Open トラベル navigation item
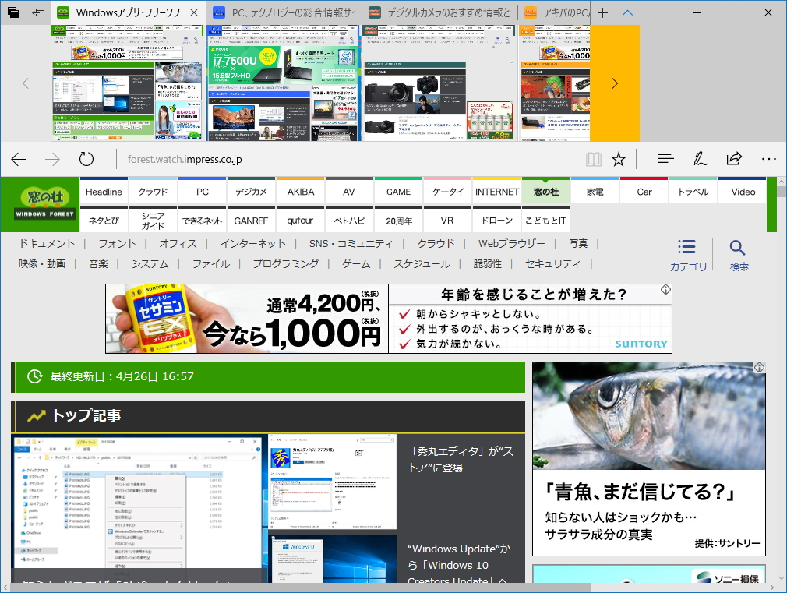 pos(693,192)
